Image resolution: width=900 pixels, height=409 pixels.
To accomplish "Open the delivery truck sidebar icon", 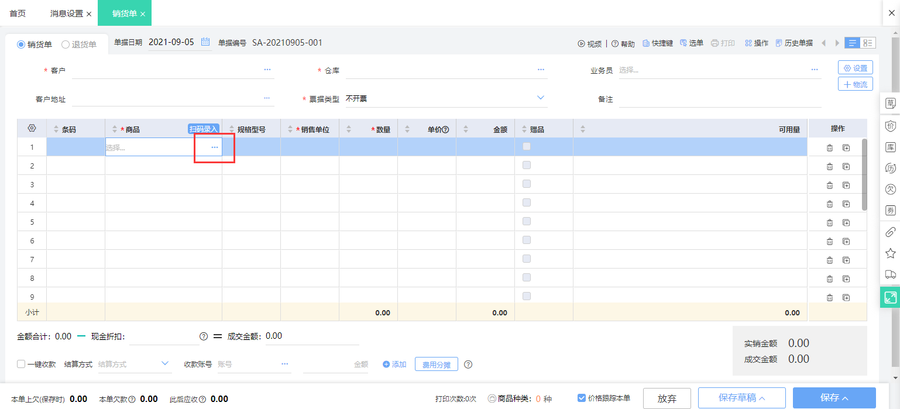I will [891, 274].
